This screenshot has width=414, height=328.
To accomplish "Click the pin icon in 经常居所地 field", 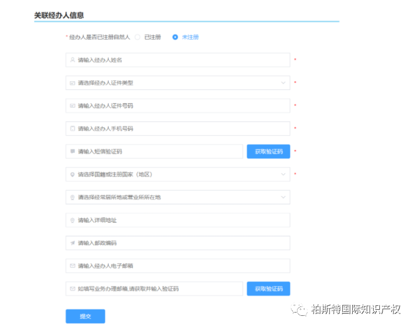I will click(72, 197).
